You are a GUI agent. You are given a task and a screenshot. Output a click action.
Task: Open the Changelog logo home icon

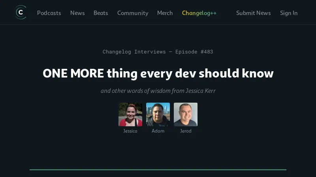click(21, 13)
